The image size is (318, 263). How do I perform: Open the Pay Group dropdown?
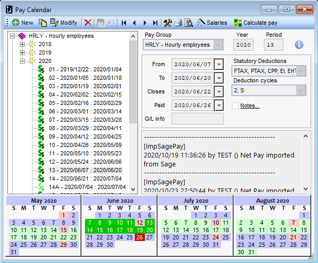(218, 45)
